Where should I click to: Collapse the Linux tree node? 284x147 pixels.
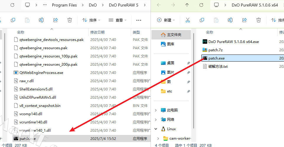(x=156, y=129)
